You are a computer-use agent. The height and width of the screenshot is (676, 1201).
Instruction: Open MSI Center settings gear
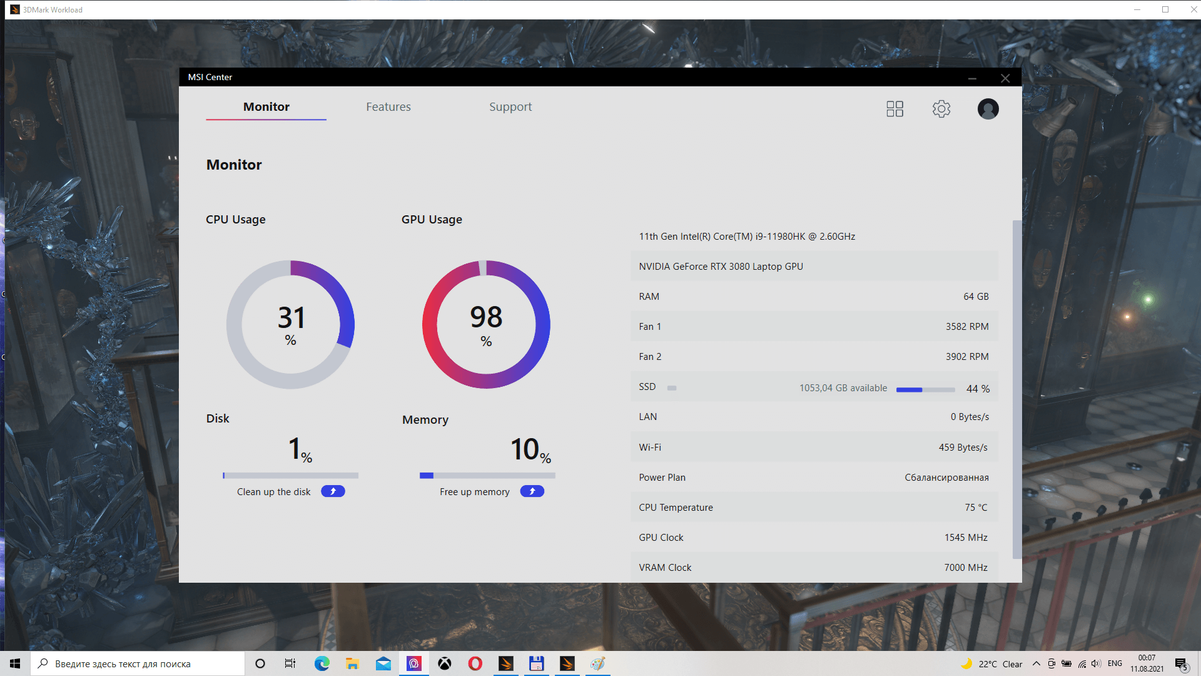pos(941,109)
